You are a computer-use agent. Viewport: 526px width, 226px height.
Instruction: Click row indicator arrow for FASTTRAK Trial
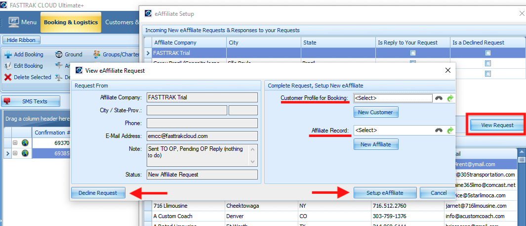(148, 53)
